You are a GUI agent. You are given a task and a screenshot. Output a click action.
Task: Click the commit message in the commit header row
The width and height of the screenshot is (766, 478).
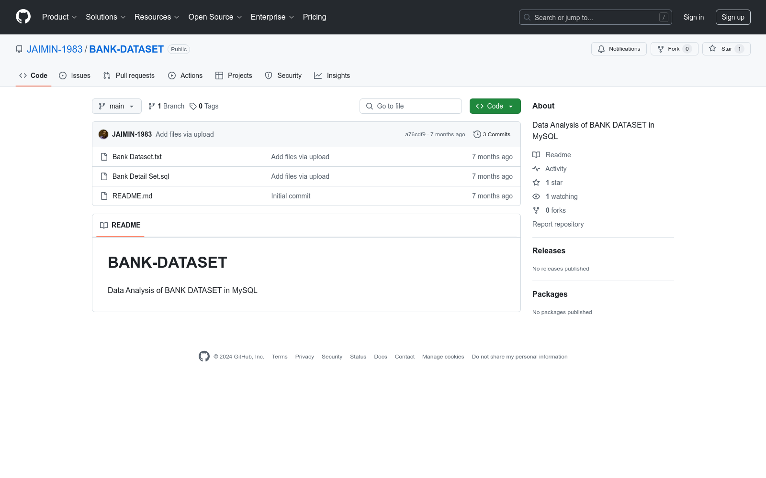click(x=185, y=134)
